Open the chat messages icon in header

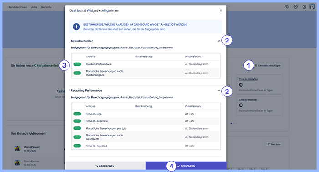[x=287, y=7]
